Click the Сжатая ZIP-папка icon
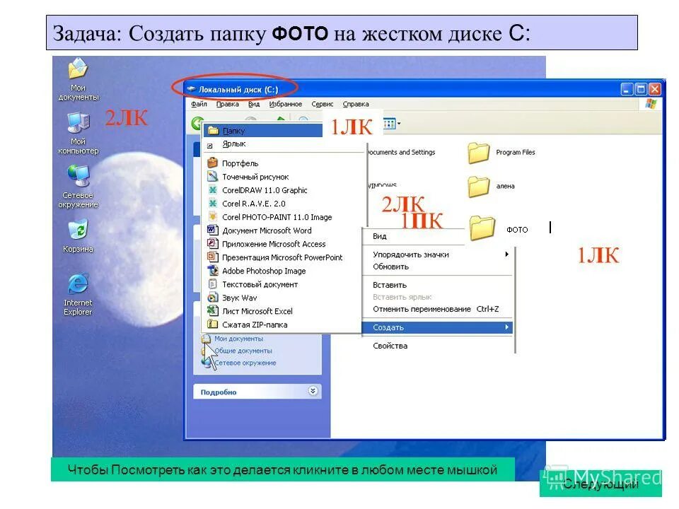The height and width of the screenshot is (509, 679). click(213, 324)
